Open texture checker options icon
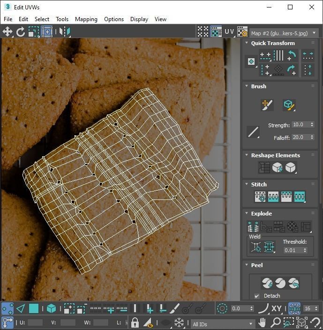 [242, 32]
